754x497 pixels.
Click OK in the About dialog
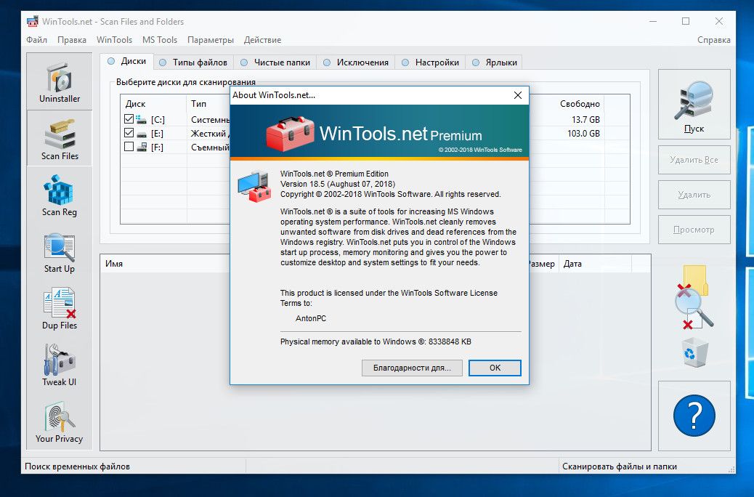click(x=495, y=368)
